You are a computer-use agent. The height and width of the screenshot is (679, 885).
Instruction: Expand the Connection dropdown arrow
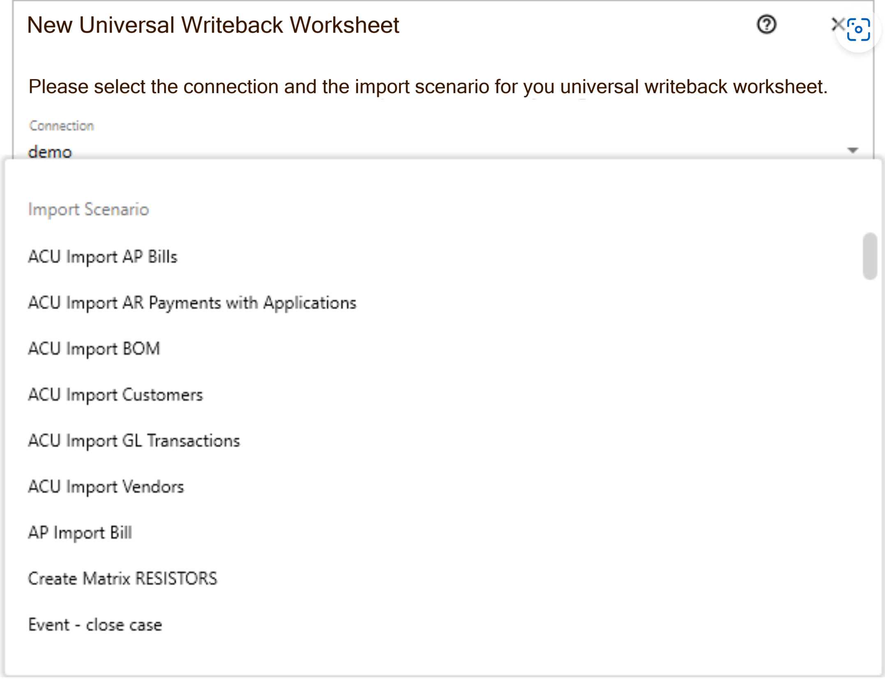(853, 151)
